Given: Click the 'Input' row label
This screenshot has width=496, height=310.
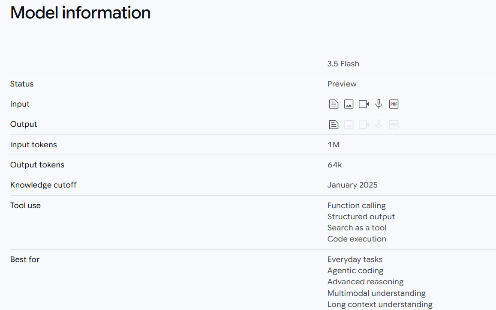Looking at the screenshot, I should 20,104.
